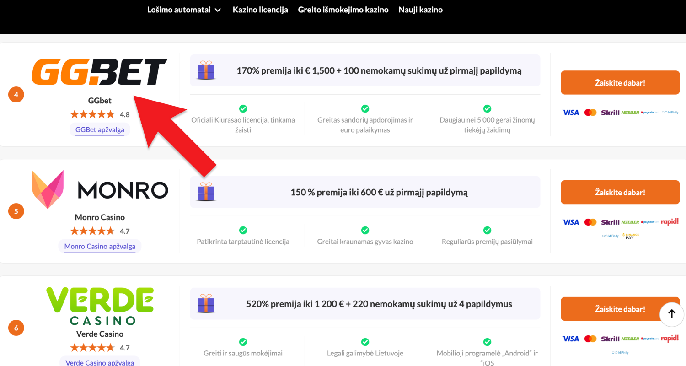
Task: Click Žaiskite dabar! for Monro Casino
Action: [x=620, y=192]
